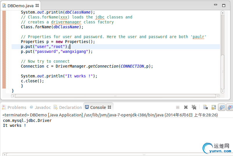Click the Console horizontal scrollbar left arrow
Image resolution: width=233 pixels, height=156 pixels.
click(x=4, y=155)
